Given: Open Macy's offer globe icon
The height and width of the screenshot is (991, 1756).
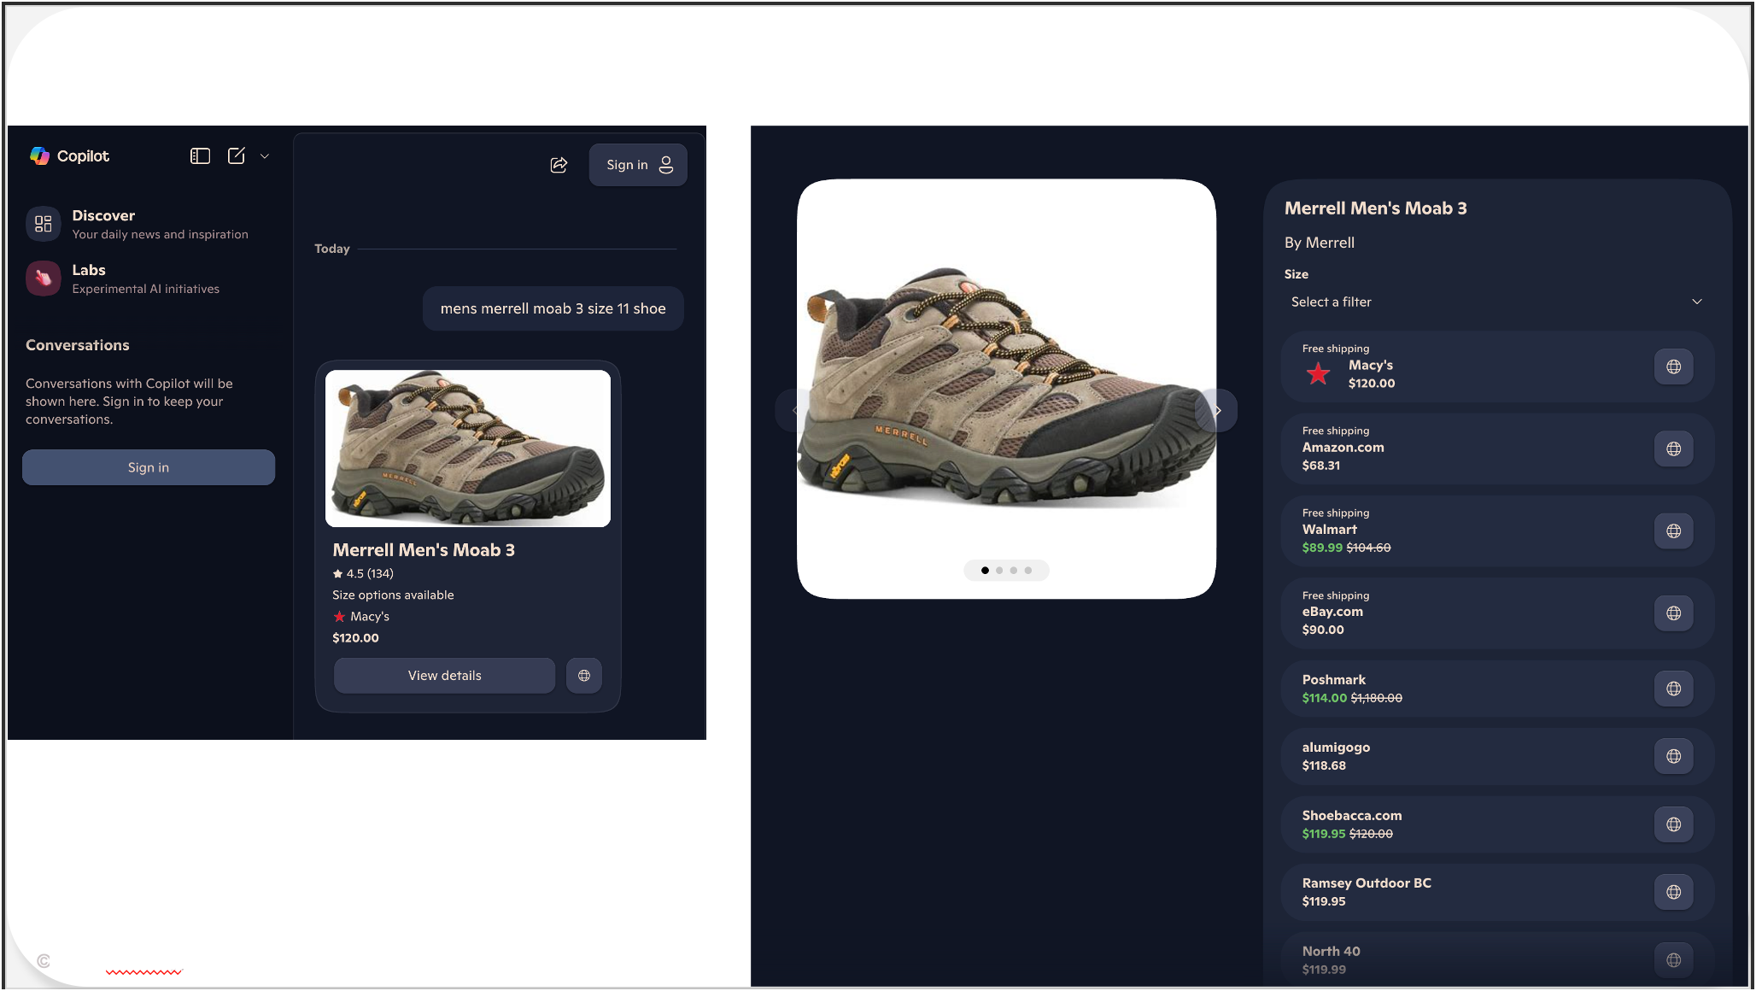Looking at the screenshot, I should (1673, 366).
